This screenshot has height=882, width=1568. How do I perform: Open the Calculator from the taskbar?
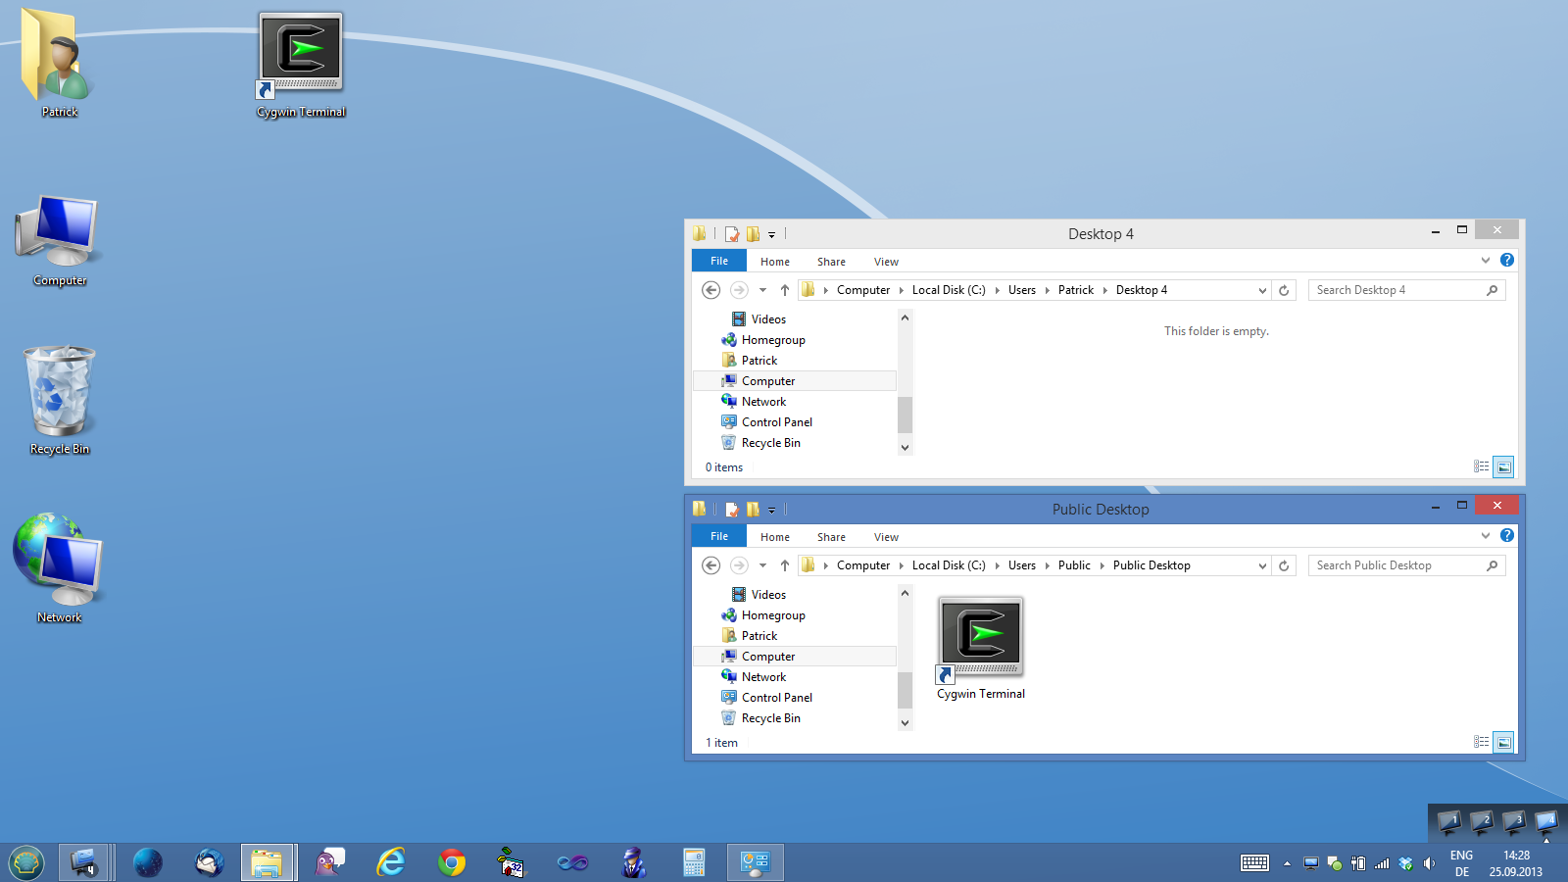tap(694, 862)
